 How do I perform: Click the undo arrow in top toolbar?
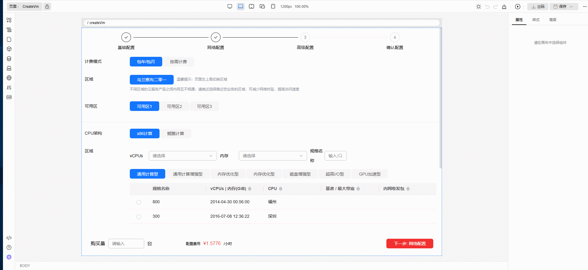487,7
